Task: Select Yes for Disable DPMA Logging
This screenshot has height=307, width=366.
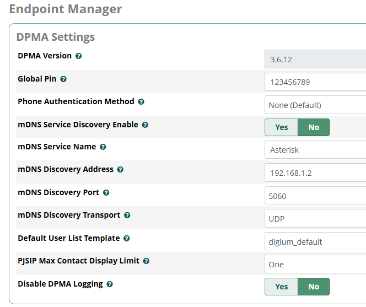Action: (x=281, y=287)
